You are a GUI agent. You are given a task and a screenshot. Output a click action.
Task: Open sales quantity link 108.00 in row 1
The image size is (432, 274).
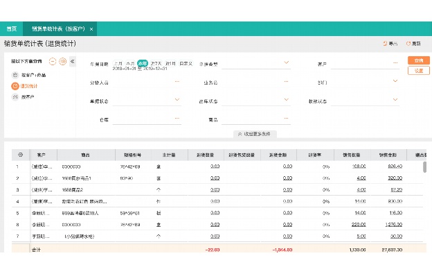click(x=359, y=166)
